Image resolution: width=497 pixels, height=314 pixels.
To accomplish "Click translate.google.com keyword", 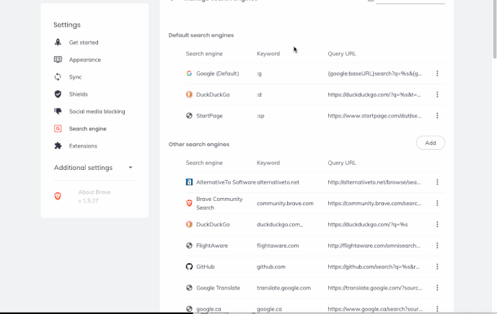I will (283, 288).
